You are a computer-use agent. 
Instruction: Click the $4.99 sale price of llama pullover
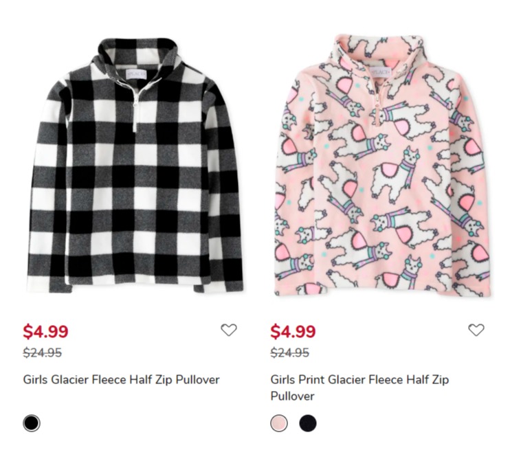click(x=293, y=331)
